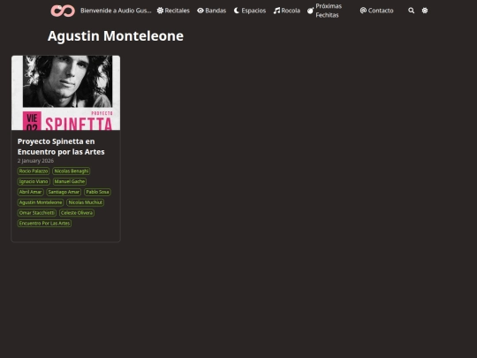
Task: Select the Celeste Olivera tag
Action: 77,213
